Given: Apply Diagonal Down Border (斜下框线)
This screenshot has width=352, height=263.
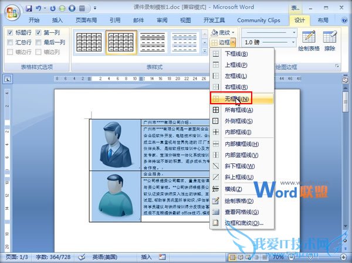Looking at the screenshot, I should pyautogui.click(x=242, y=166).
